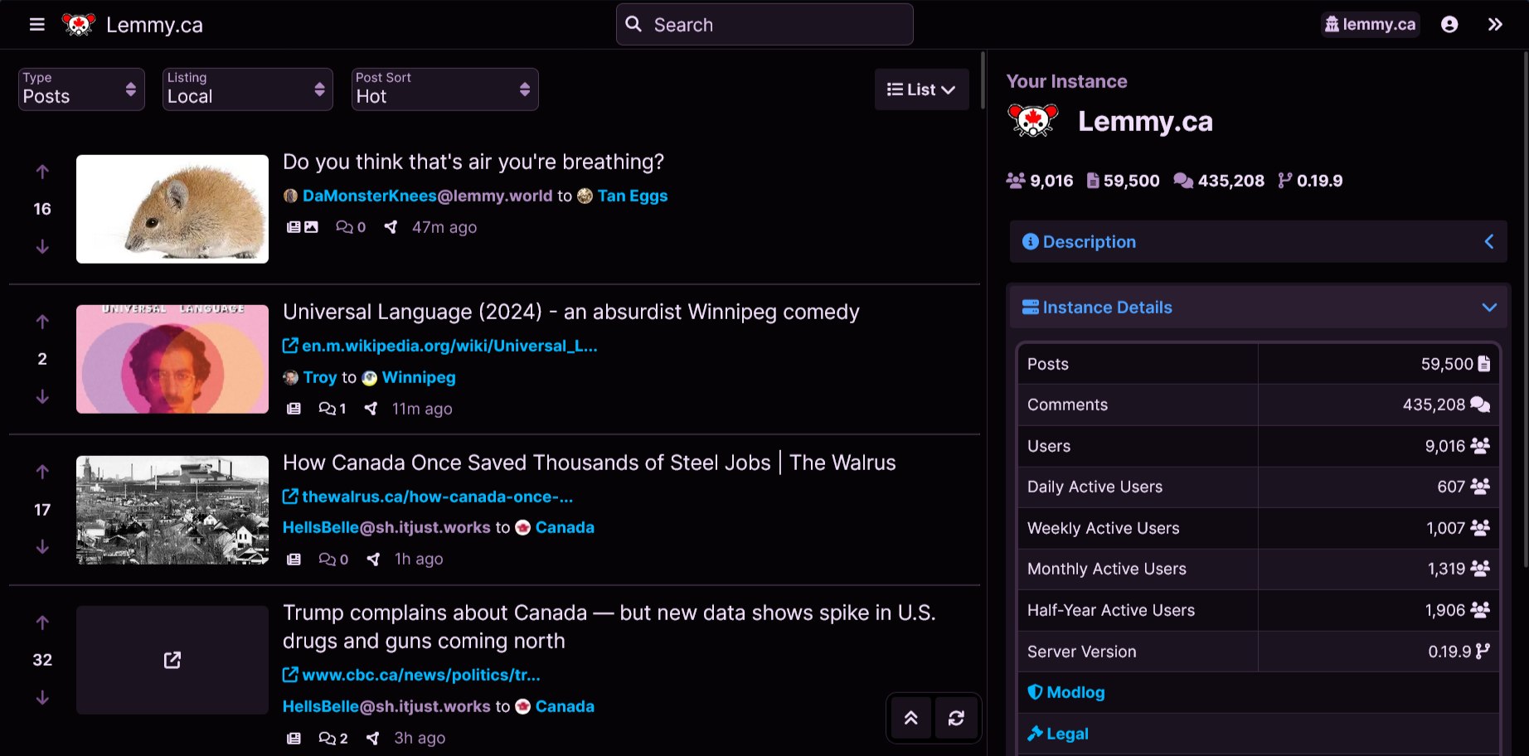Viewport: 1529px width, 756px height.
Task: Open comments of 'Do you think that's air' post
Action: 351,227
